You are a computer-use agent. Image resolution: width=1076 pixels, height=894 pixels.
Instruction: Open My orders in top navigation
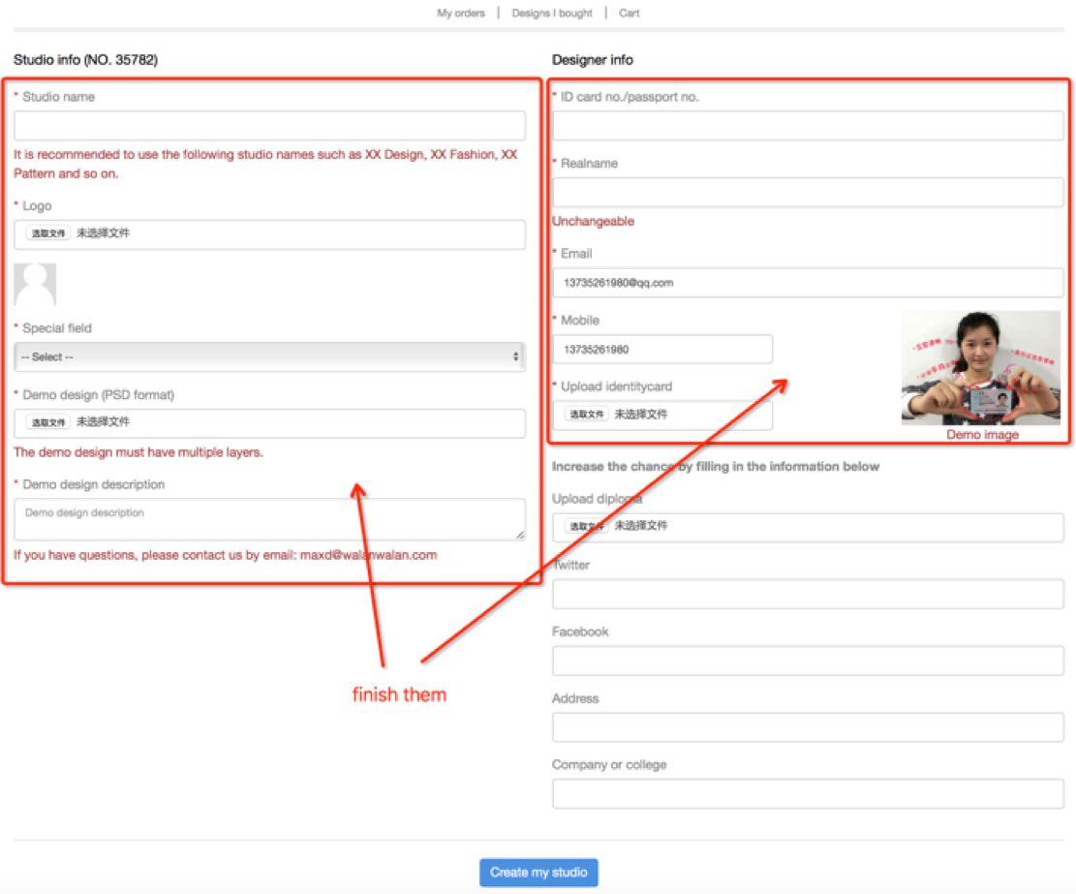tap(460, 14)
